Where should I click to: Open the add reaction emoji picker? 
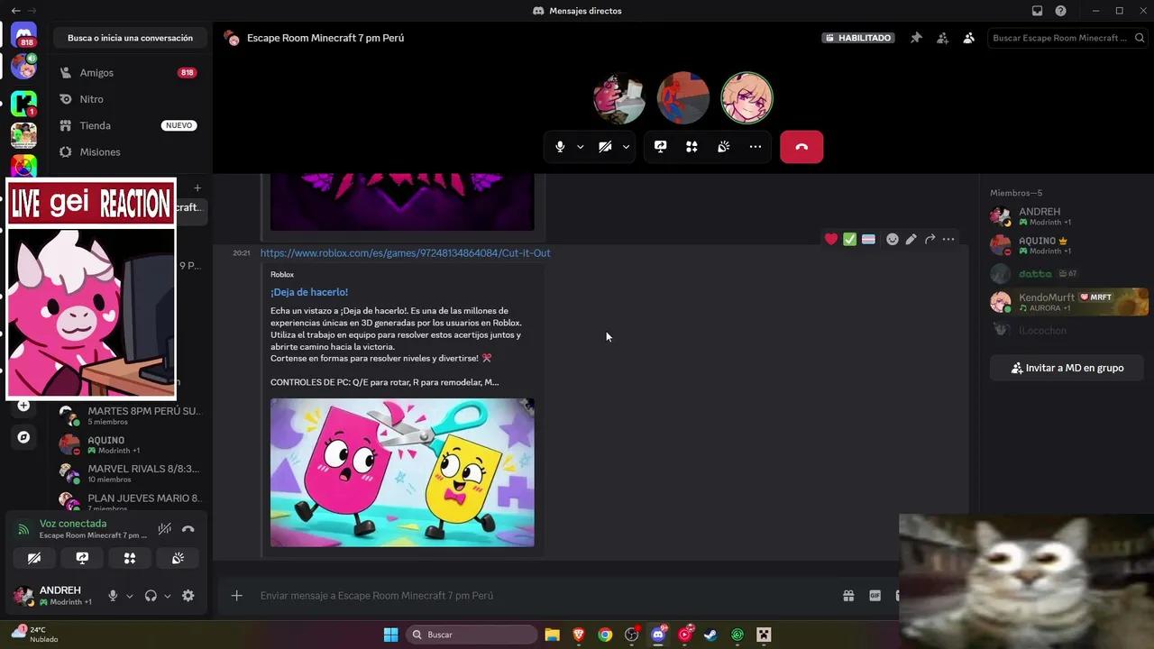pyautogui.click(x=893, y=239)
